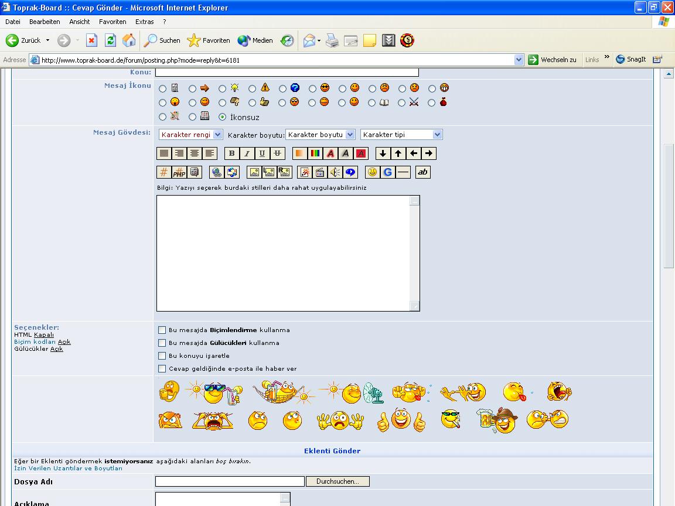Open the 'Favoriten' menu in menu bar
Image resolution: width=675 pixels, height=506 pixels.
tap(112, 22)
